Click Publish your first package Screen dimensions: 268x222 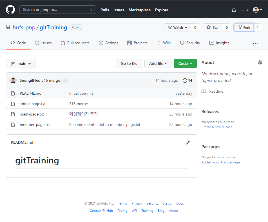click(220, 162)
